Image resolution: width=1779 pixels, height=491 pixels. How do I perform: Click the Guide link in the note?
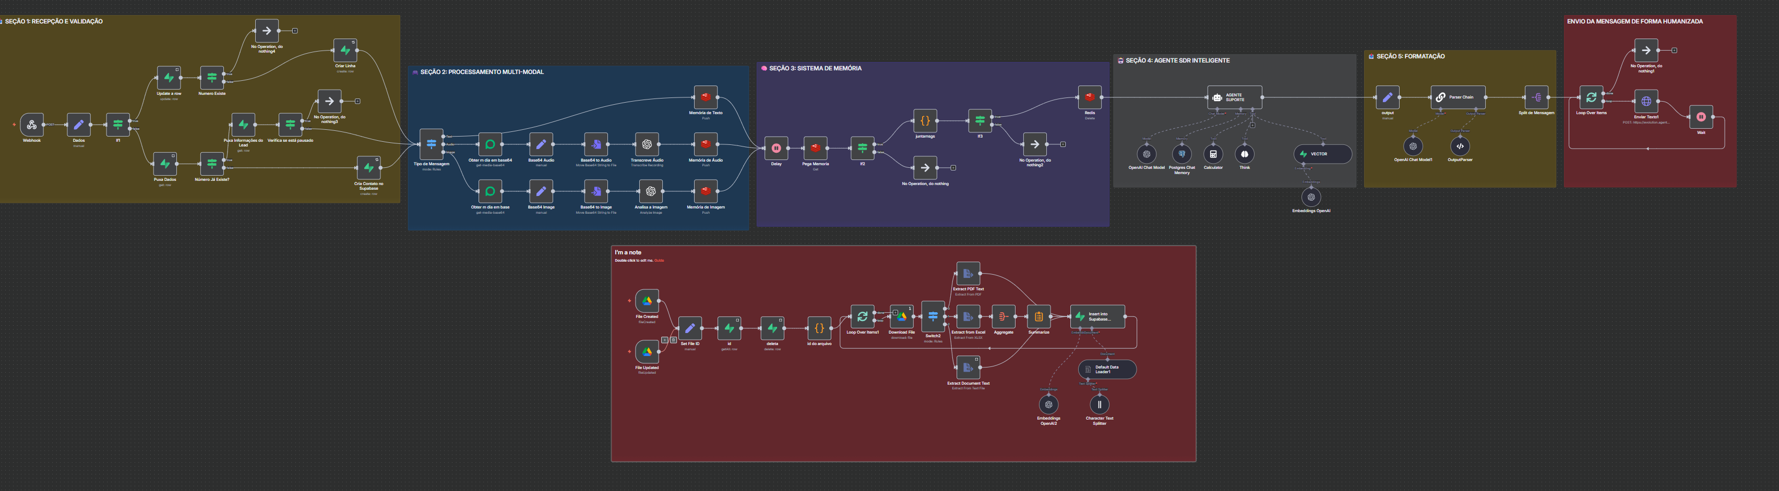[x=659, y=261]
